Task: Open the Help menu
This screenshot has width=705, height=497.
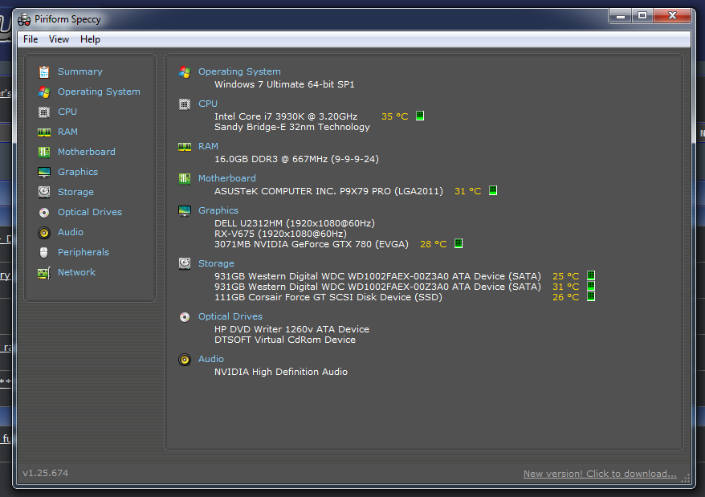Action: pos(90,39)
